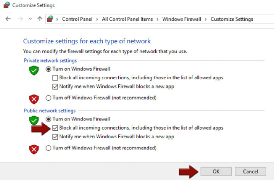Select private Turn off Windows Firewall option

coord(48,98)
